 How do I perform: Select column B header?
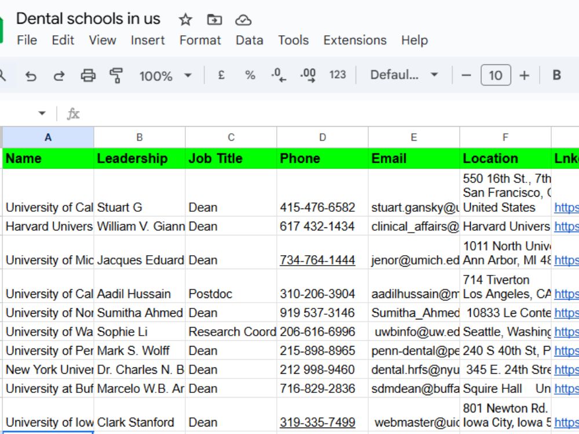(140, 137)
